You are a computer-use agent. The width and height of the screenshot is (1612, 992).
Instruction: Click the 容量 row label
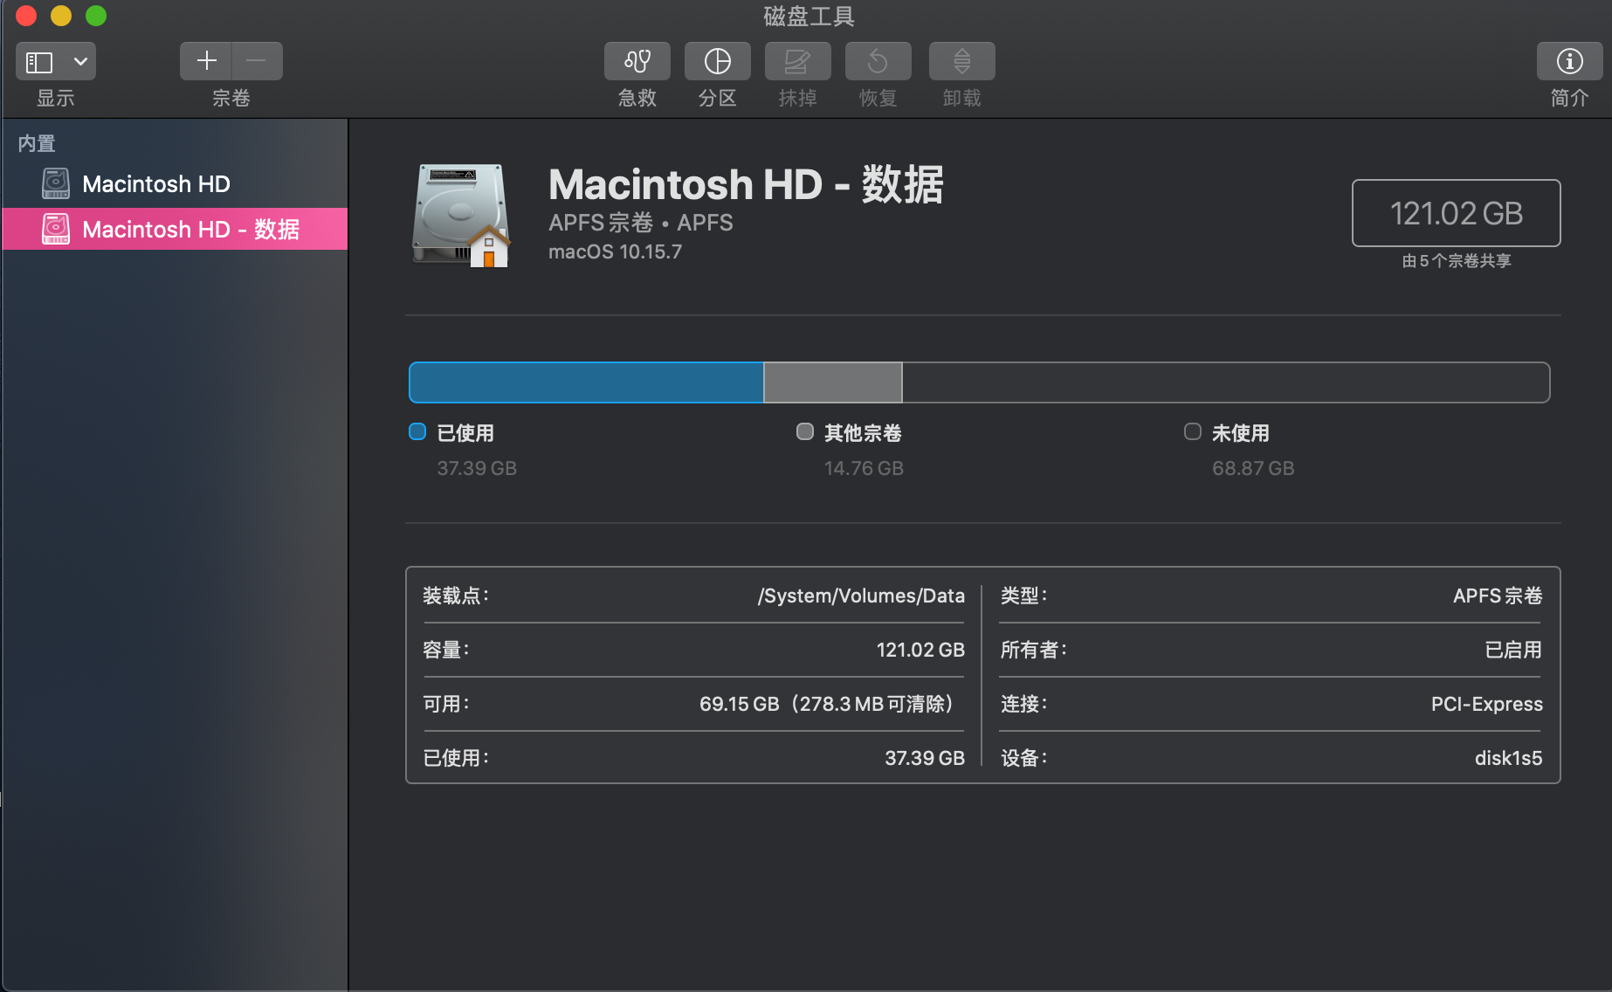click(x=446, y=650)
